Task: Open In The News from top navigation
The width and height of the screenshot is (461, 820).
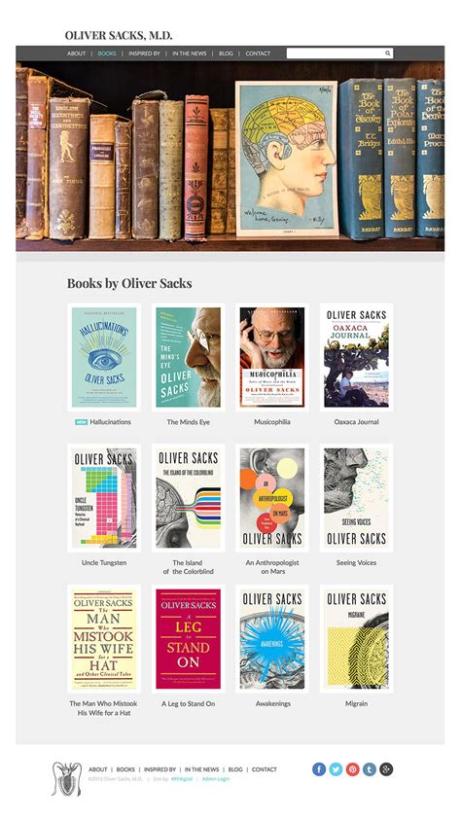Action: 190,53
